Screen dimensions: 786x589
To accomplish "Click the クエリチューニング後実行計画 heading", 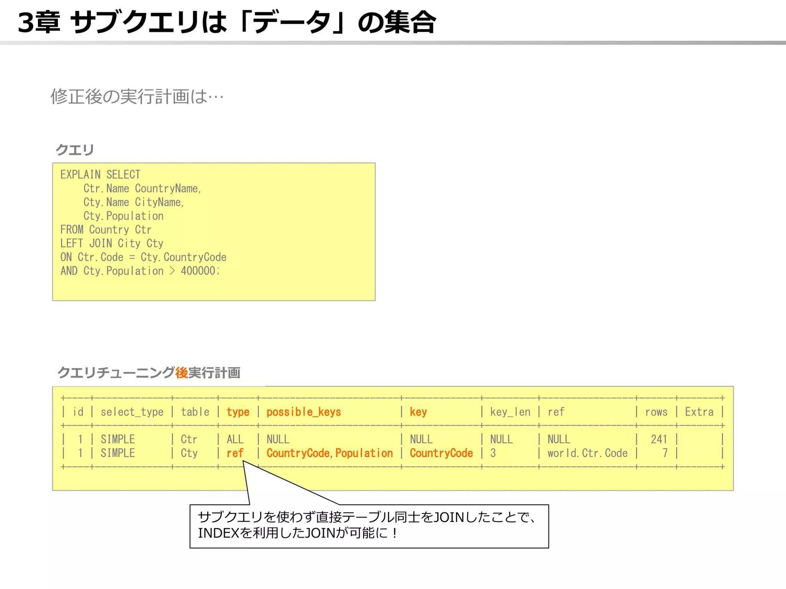I will click(x=149, y=373).
